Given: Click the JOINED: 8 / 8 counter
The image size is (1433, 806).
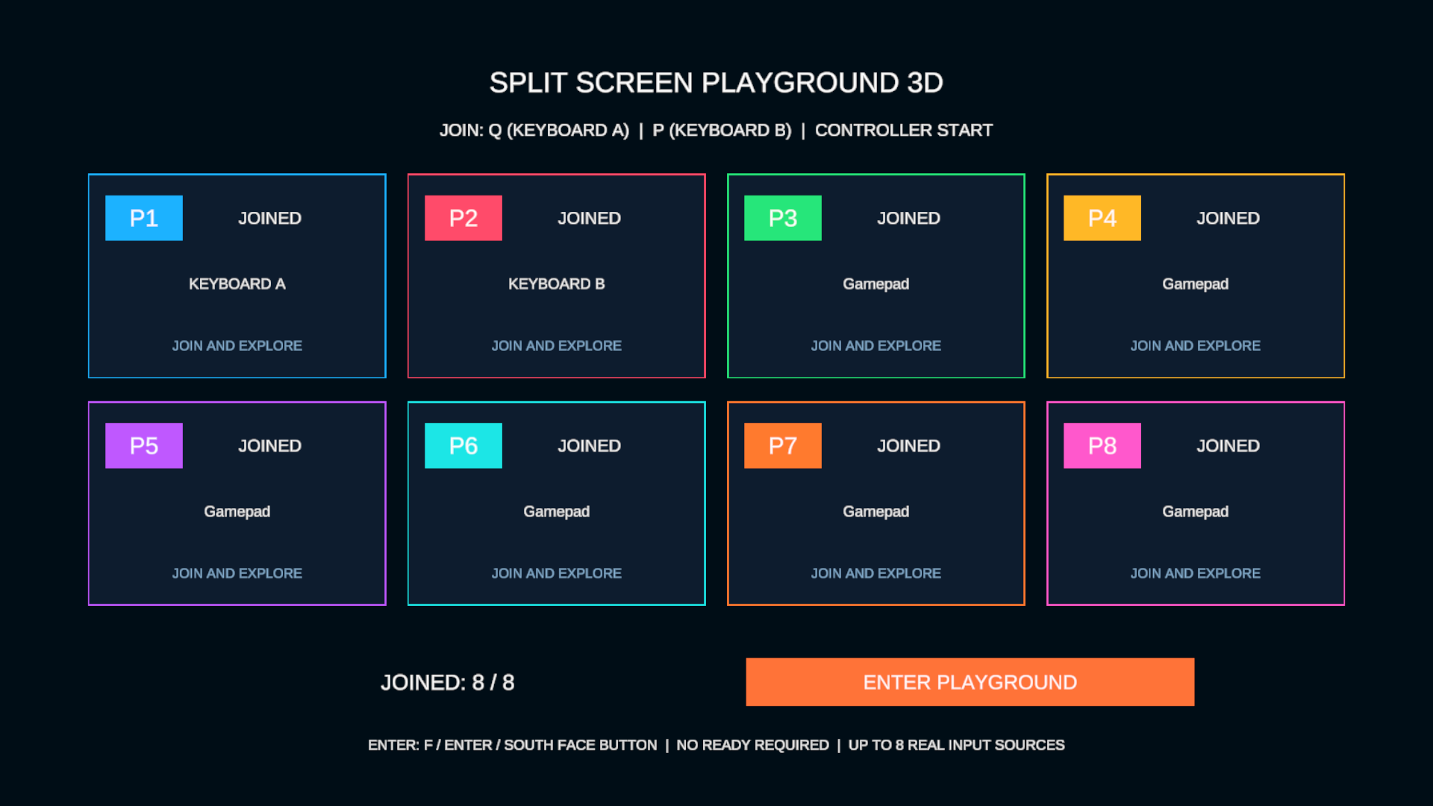Looking at the screenshot, I should pos(448,682).
